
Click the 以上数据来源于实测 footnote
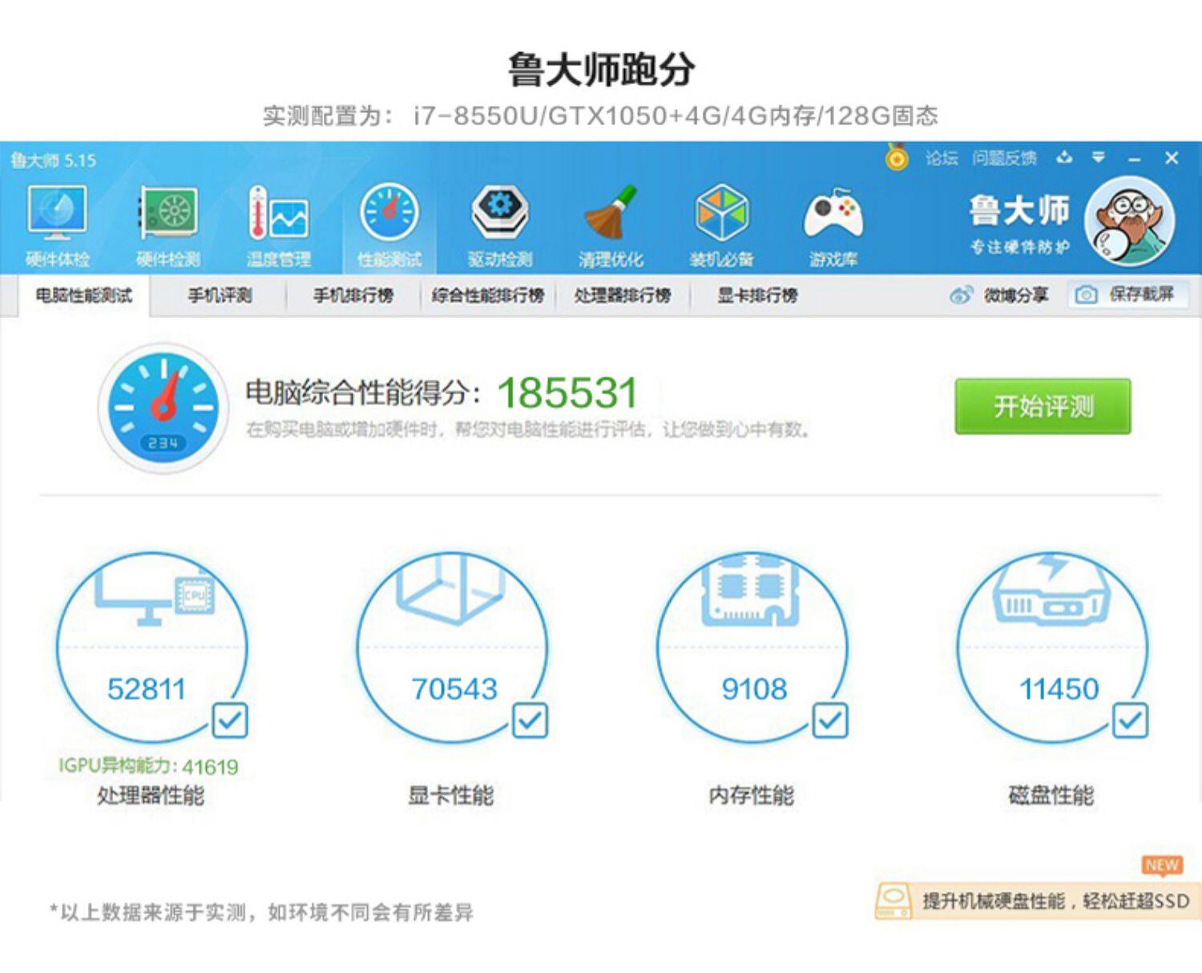(261, 912)
